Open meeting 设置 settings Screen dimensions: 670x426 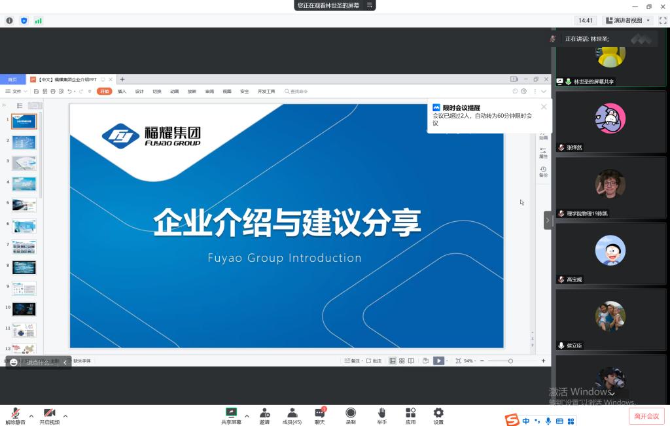[x=438, y=414]
